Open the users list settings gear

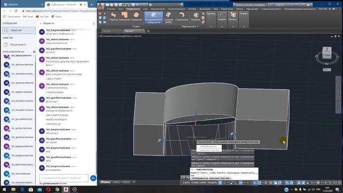point(34,52)
